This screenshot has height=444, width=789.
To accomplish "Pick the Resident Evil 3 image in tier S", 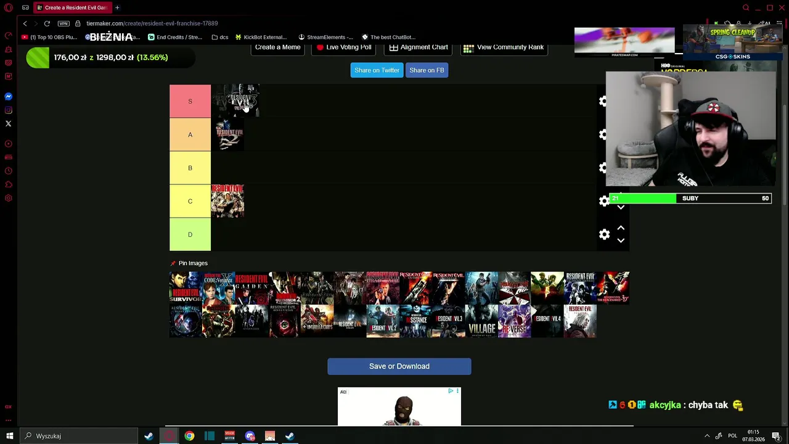I will click(x=242, y=101).
